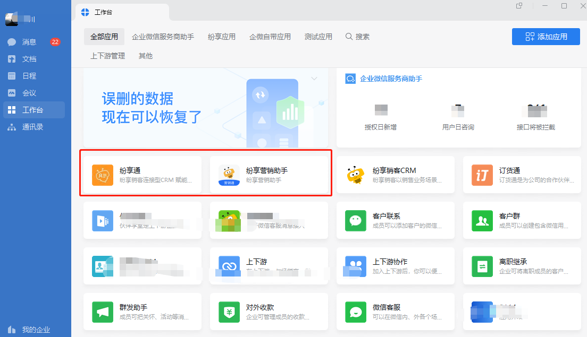The height and width of the screenshot is (337, 587).
Task: Open the 上下游 blue link icon
Action: (229, 266)
